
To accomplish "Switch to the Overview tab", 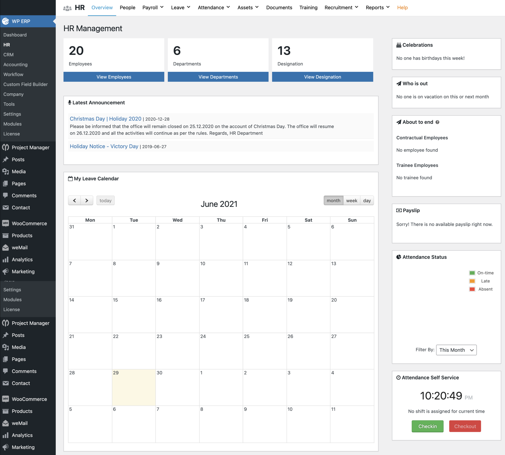I will click(102, 8).
